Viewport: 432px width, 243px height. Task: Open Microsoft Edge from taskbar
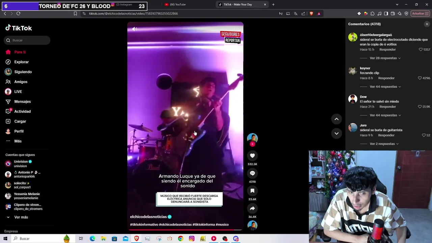(92, 239)
